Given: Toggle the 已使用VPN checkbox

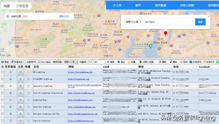Looking at the screenshot, I should coord(25,62).
